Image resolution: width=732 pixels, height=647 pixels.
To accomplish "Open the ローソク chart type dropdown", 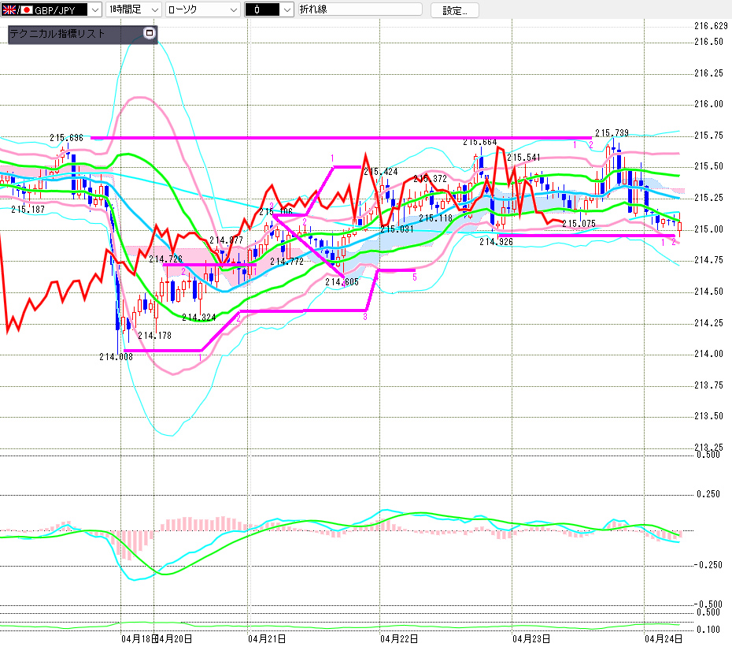I will pos(233,9).
